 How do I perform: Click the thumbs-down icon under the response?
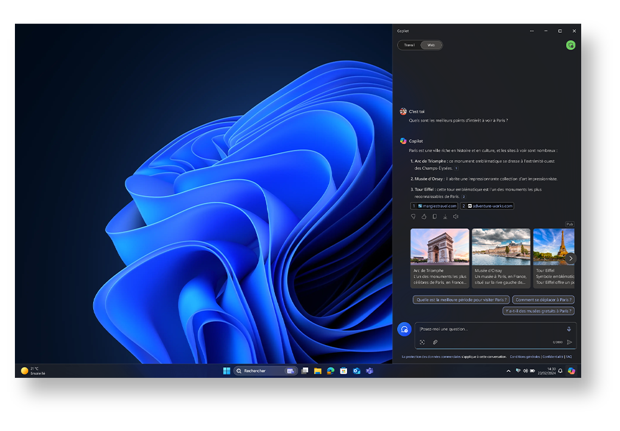click(x=413, y=217)
